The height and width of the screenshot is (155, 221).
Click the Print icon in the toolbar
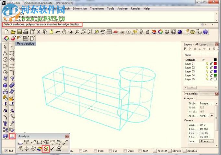26,32
